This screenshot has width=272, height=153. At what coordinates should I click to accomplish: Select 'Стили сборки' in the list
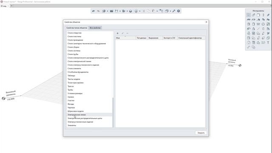[74, 47]
